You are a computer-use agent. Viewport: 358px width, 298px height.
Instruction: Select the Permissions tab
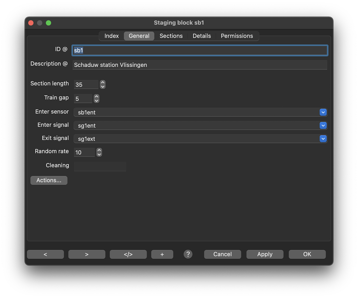coord(237,36)
